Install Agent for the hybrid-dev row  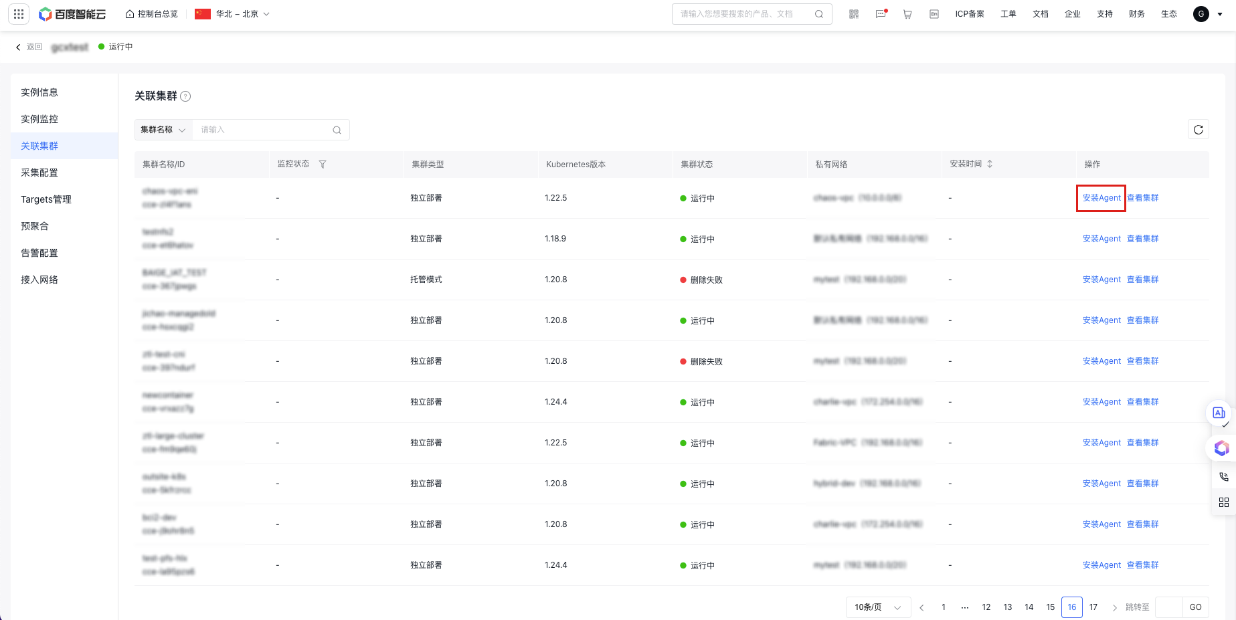(x=1101, y=484)
